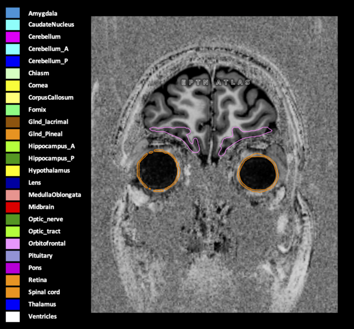Click the Pons purple swatch
This screenshot has width=354, height=329.
coord(13,268)
